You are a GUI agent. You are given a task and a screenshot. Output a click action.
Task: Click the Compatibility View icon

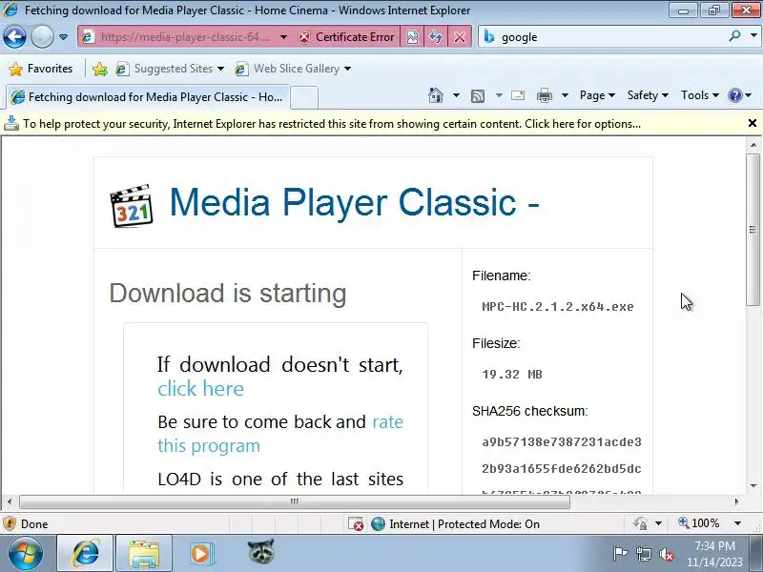pyautogui.click(x=412, y=37)
